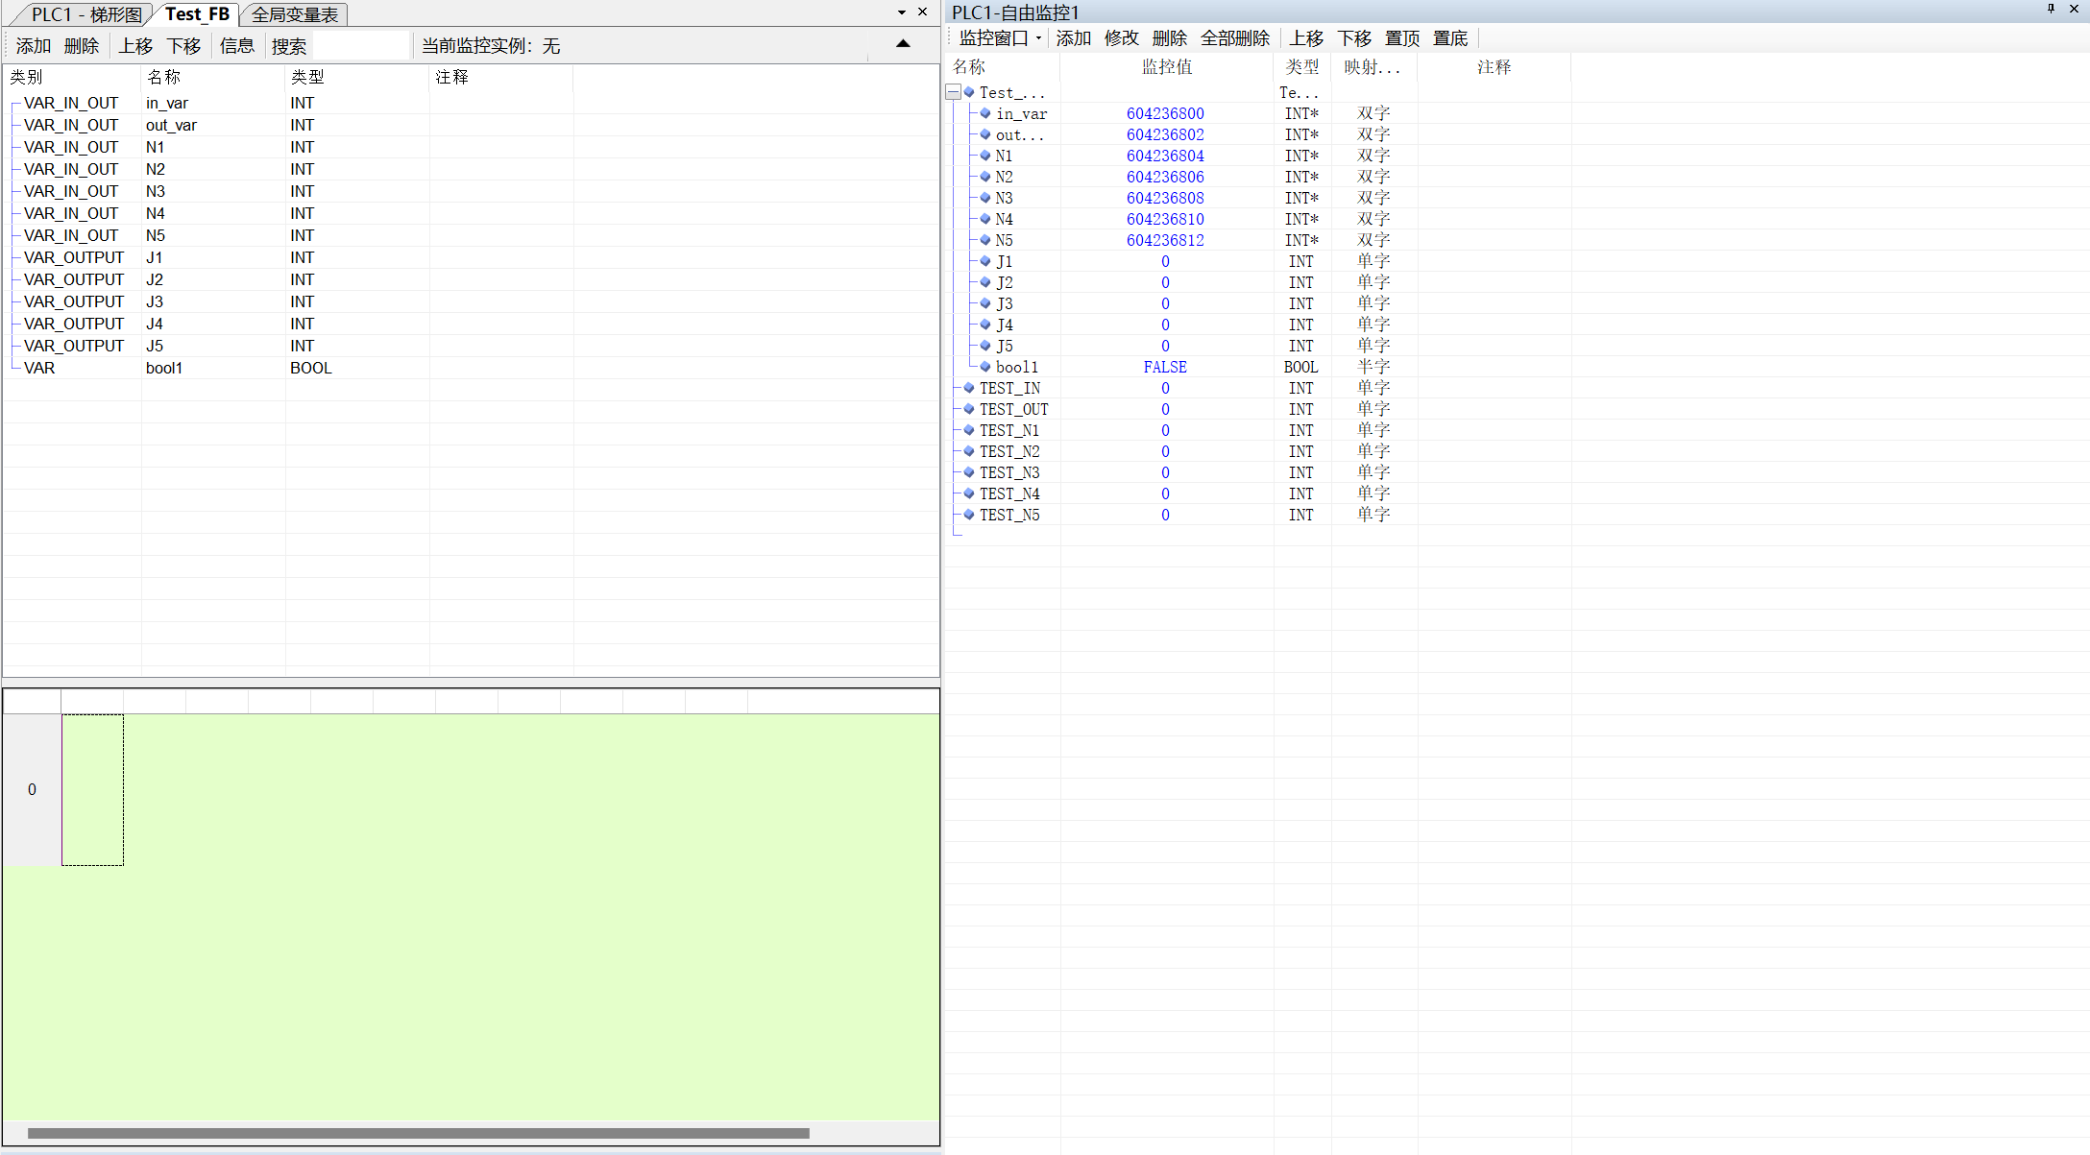Click the ladder editor horizontal scrollbar
Viewport: 2090px width, 1155px height.
point(418,1133)
